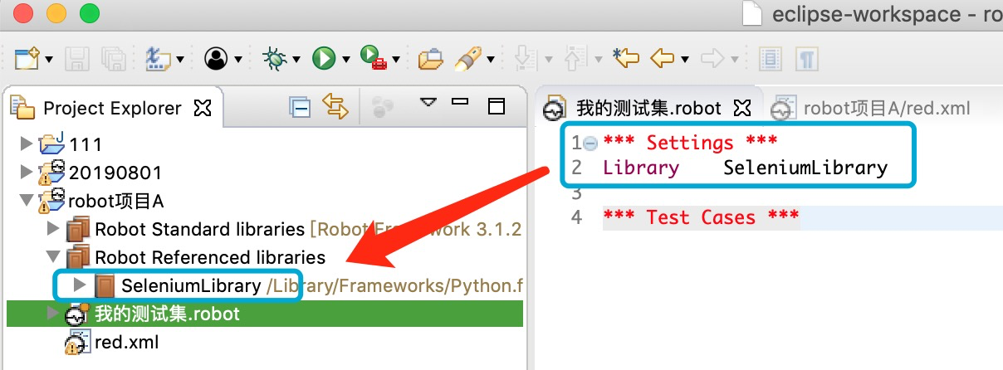Image resolution: width=1003 pixels, height=370 pixels.
Task: Toggle Link with Editor in Project Explorer
Action: click(x=335, y=107)
